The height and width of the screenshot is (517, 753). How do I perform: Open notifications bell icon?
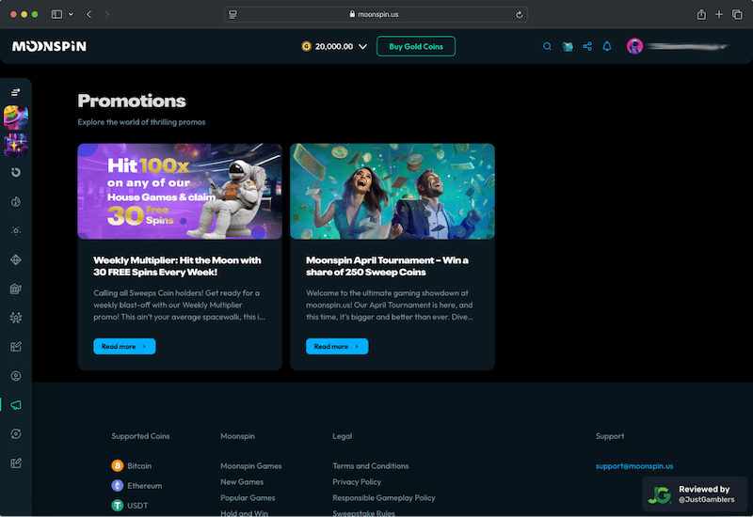click(607, 46)
